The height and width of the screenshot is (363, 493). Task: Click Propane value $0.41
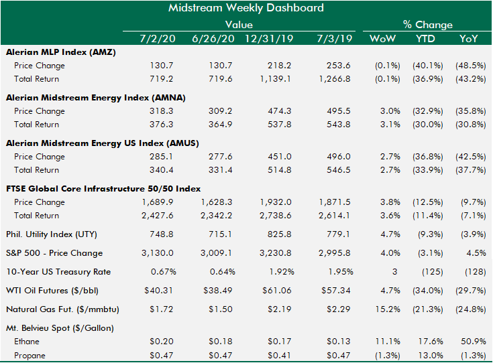(x=279, y=356)
